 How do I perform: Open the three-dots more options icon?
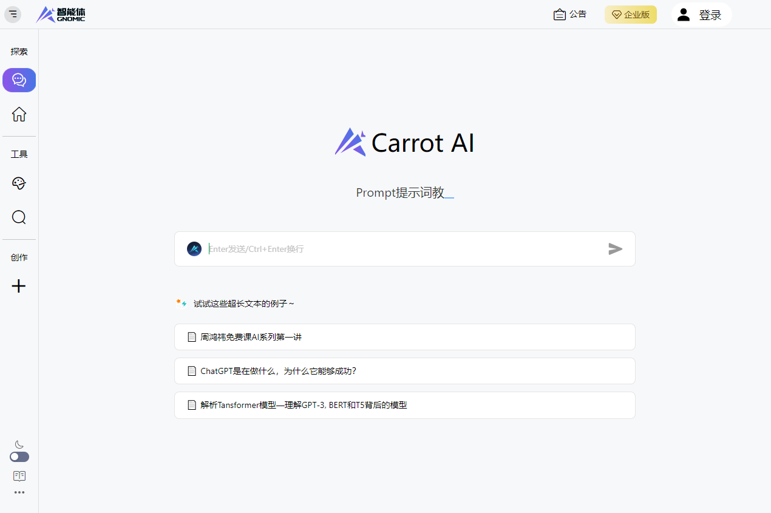(x=19, y=492)
